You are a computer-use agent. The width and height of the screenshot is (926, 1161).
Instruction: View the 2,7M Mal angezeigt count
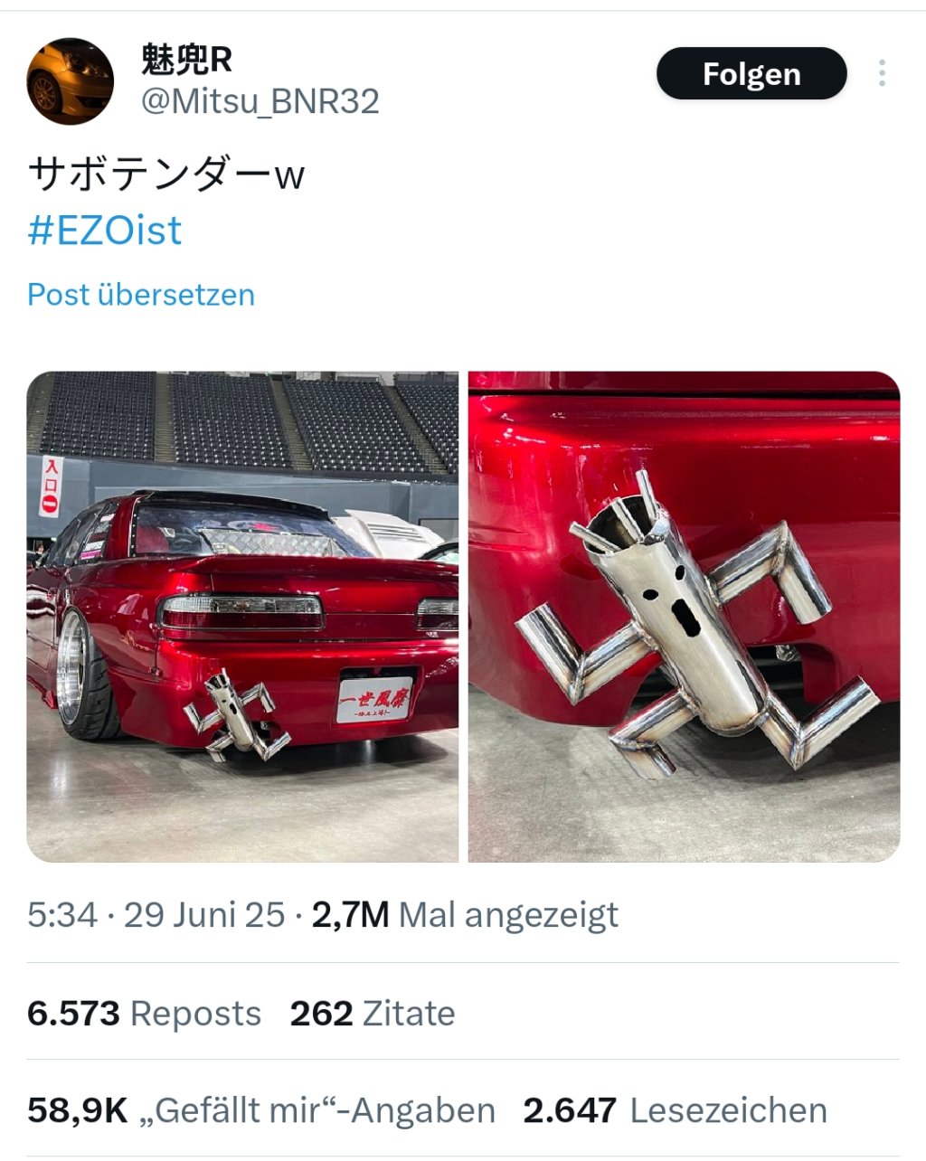coord(465,915)
